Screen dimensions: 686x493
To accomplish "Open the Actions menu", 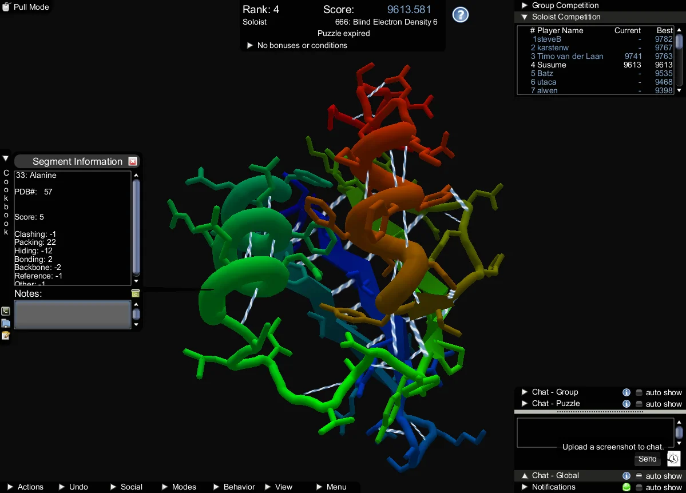I will (x=25, y=487).
